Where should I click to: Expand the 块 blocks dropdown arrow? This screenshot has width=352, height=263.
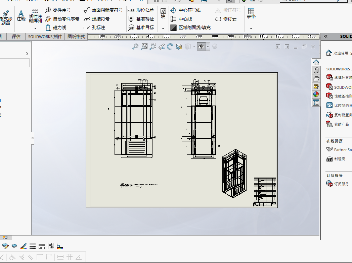click(163, 28)
